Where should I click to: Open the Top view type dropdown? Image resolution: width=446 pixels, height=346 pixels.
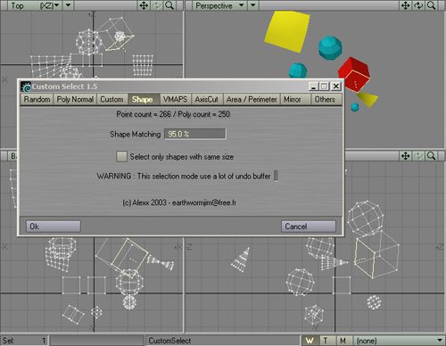point(34,5)
